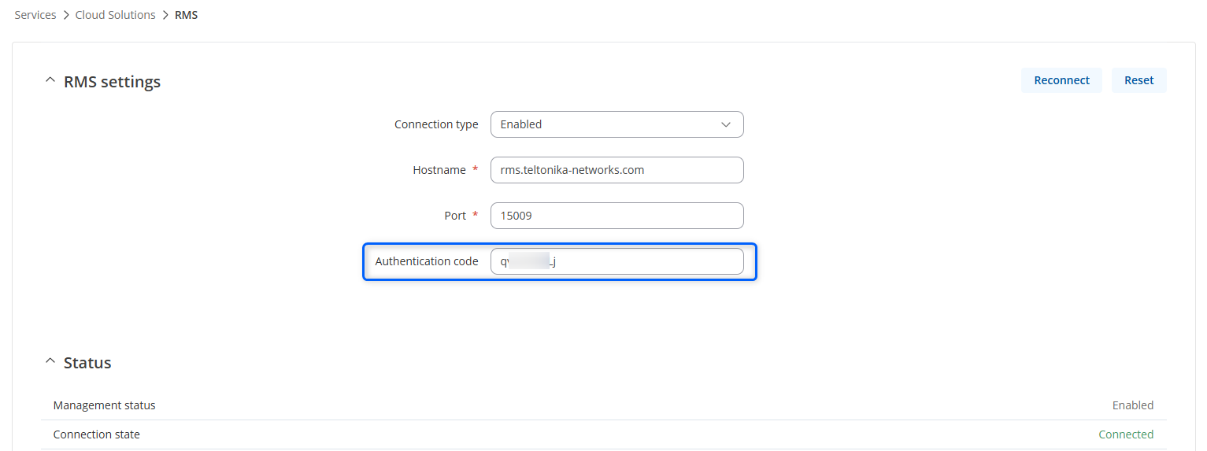
Task: Click the green Connected state value
Action: pyautogui.click(x=1125, y=434)
